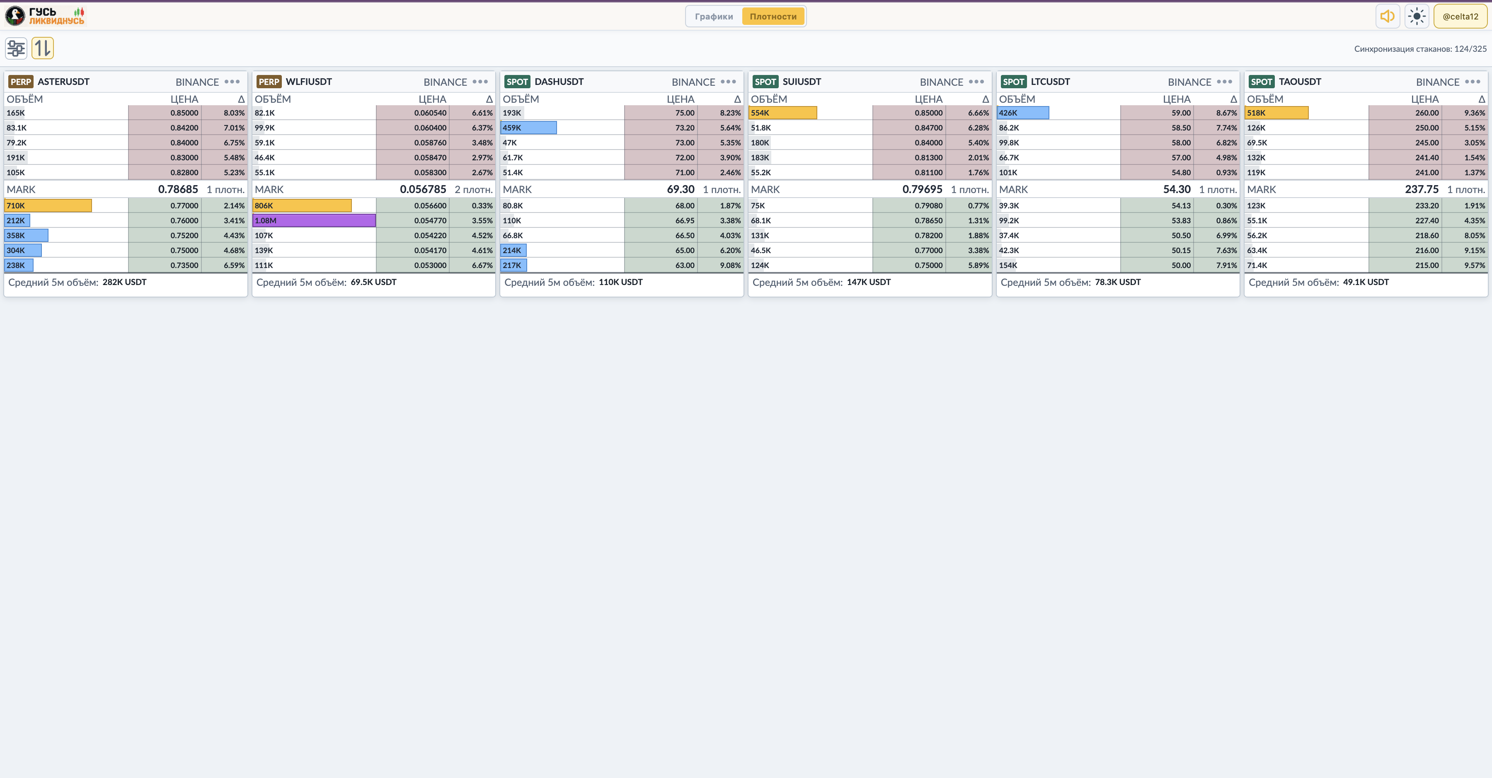Click the 806K orange volume bar
The width and height of the screenshot is (1492, 778).
pyautogui.click(x=302, y=205)
